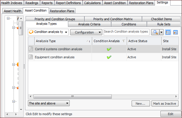Switch to list view icon
The image size is (182, 118).
168,32
